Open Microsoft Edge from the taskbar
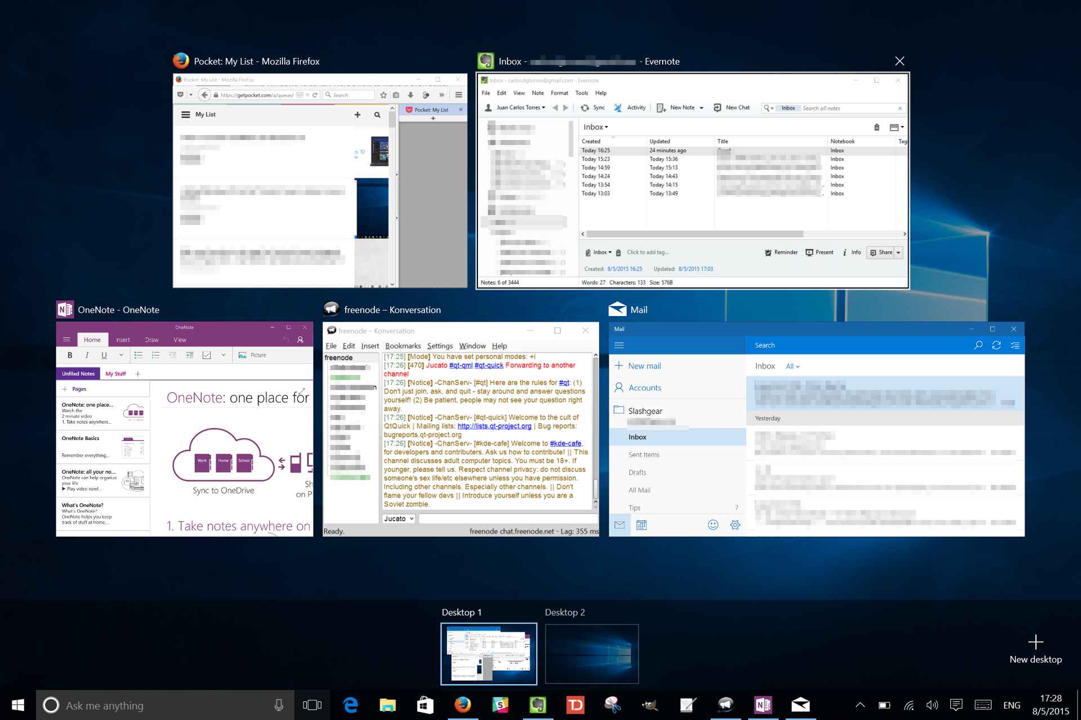 [x=350, y=705]
